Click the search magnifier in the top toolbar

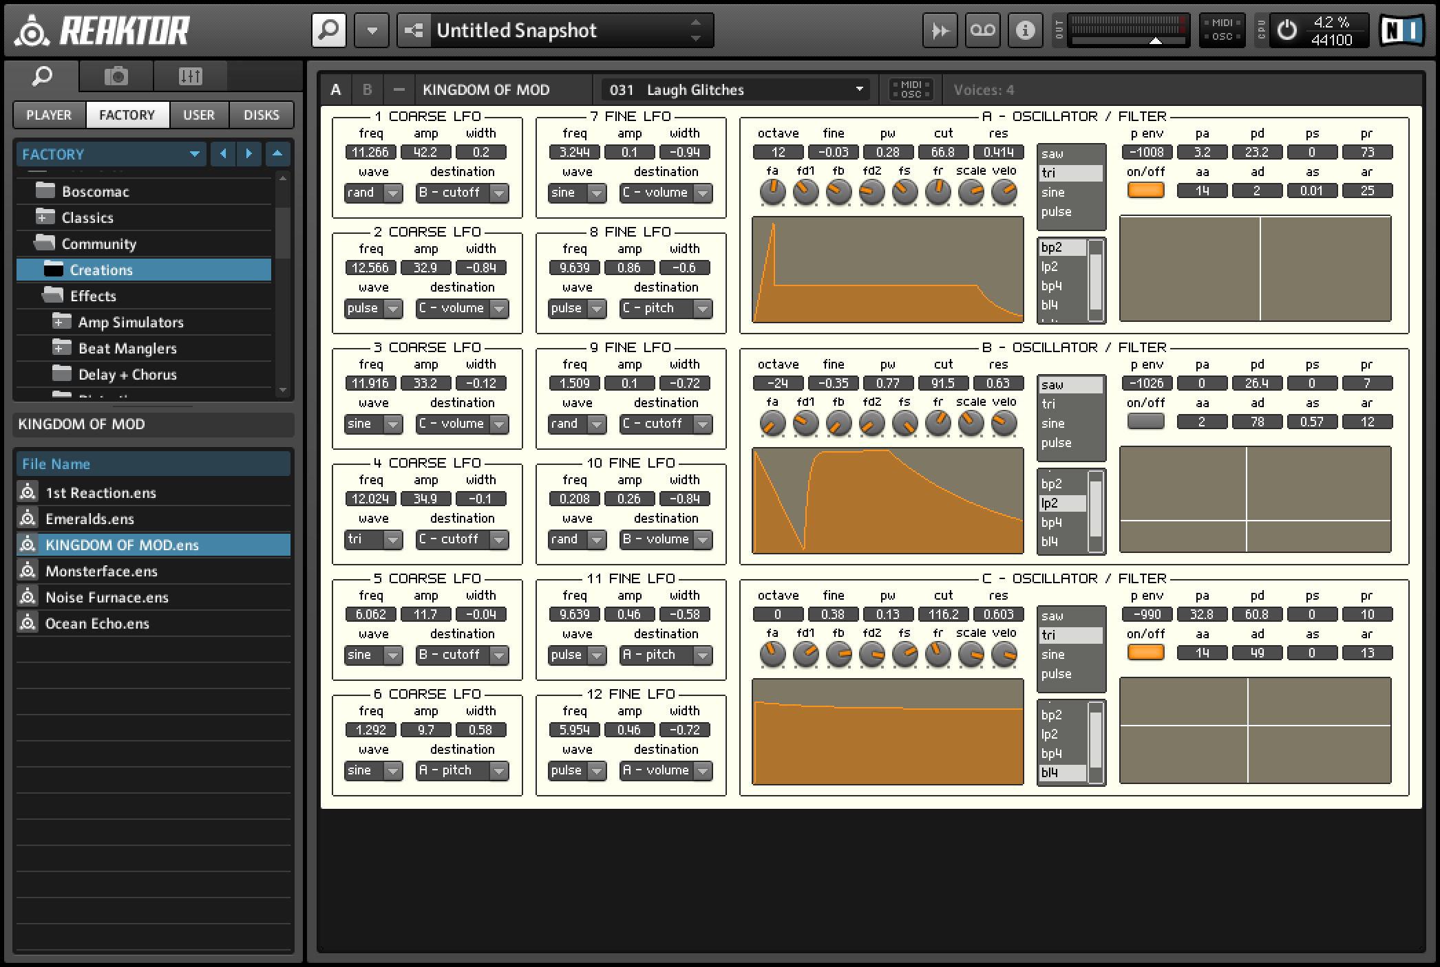(328, 31)
